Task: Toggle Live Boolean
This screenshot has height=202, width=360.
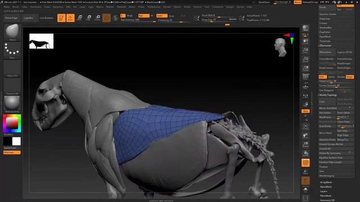Action: point(47,18)
